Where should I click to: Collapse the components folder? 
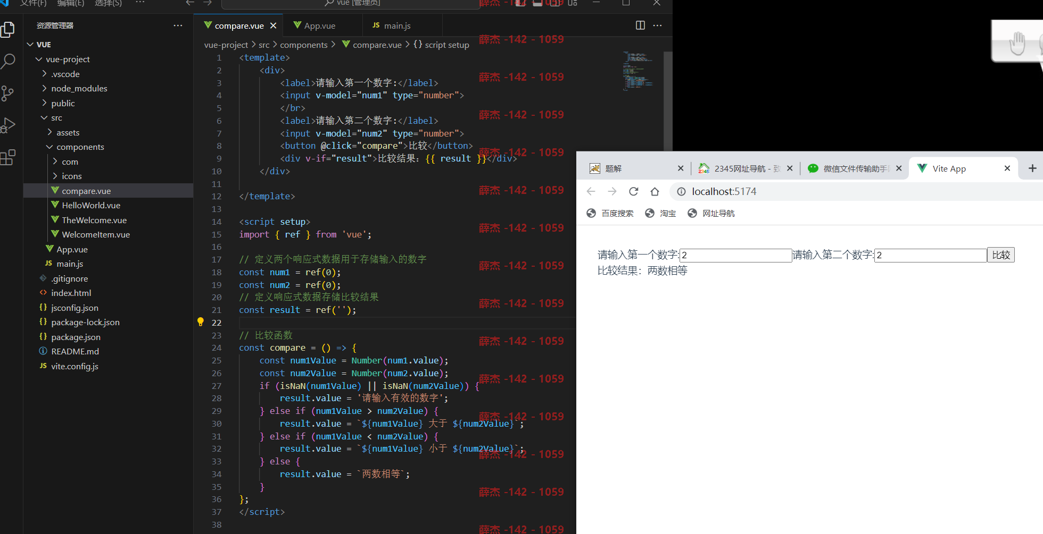coord(49,147)
